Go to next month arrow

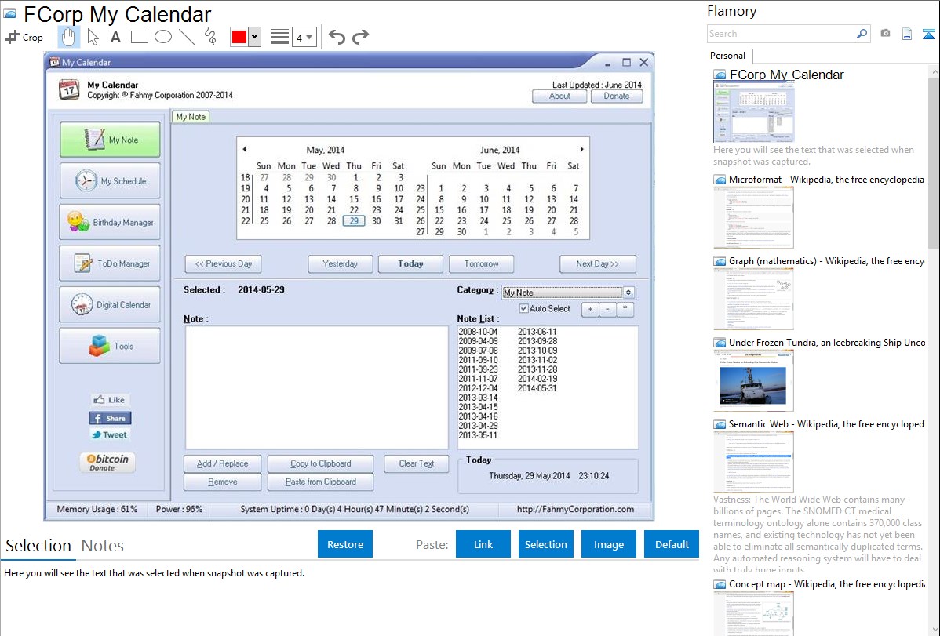(x=581, y=149)
